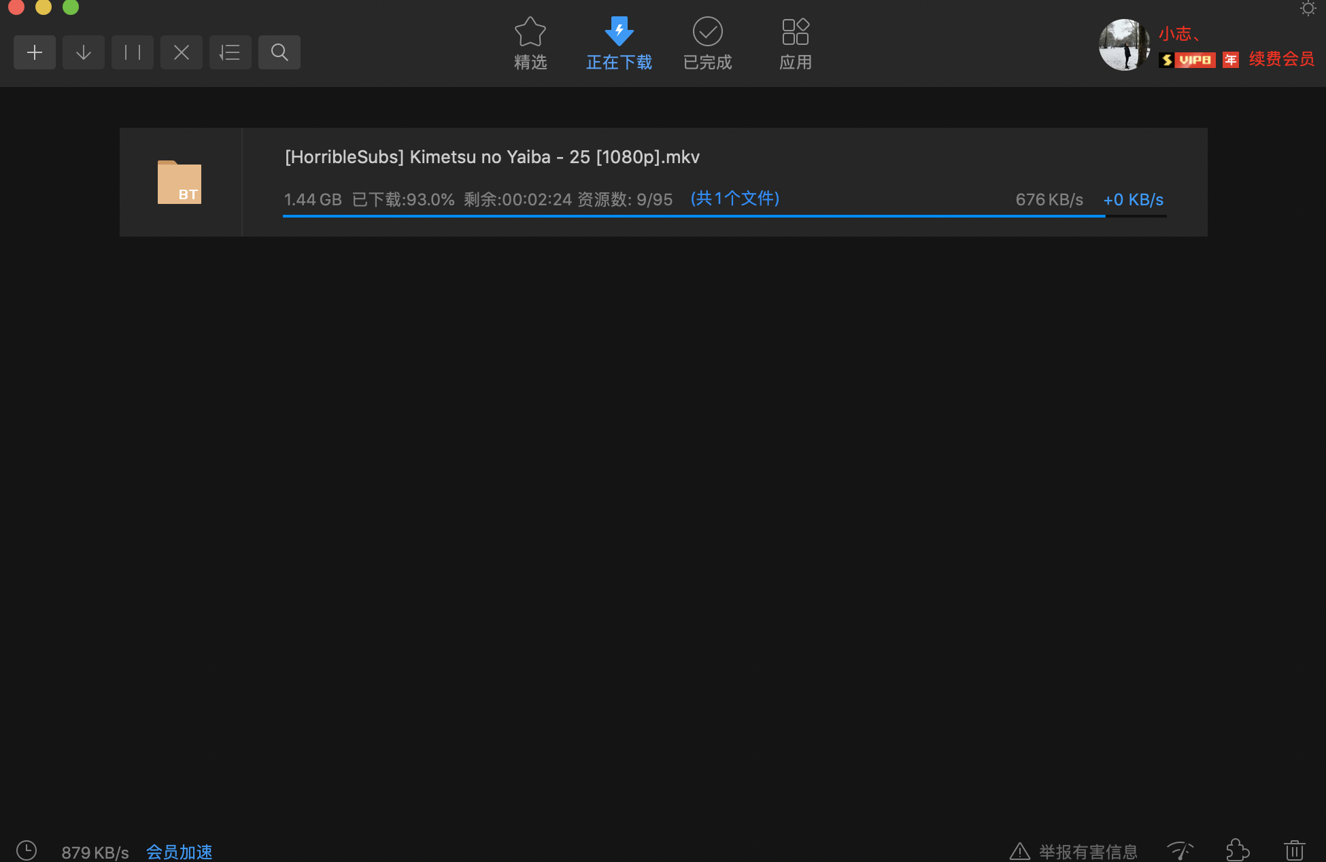Click 举报有害信息 report harmful info
The image size is (1326, 862).
coord(1087,852)
